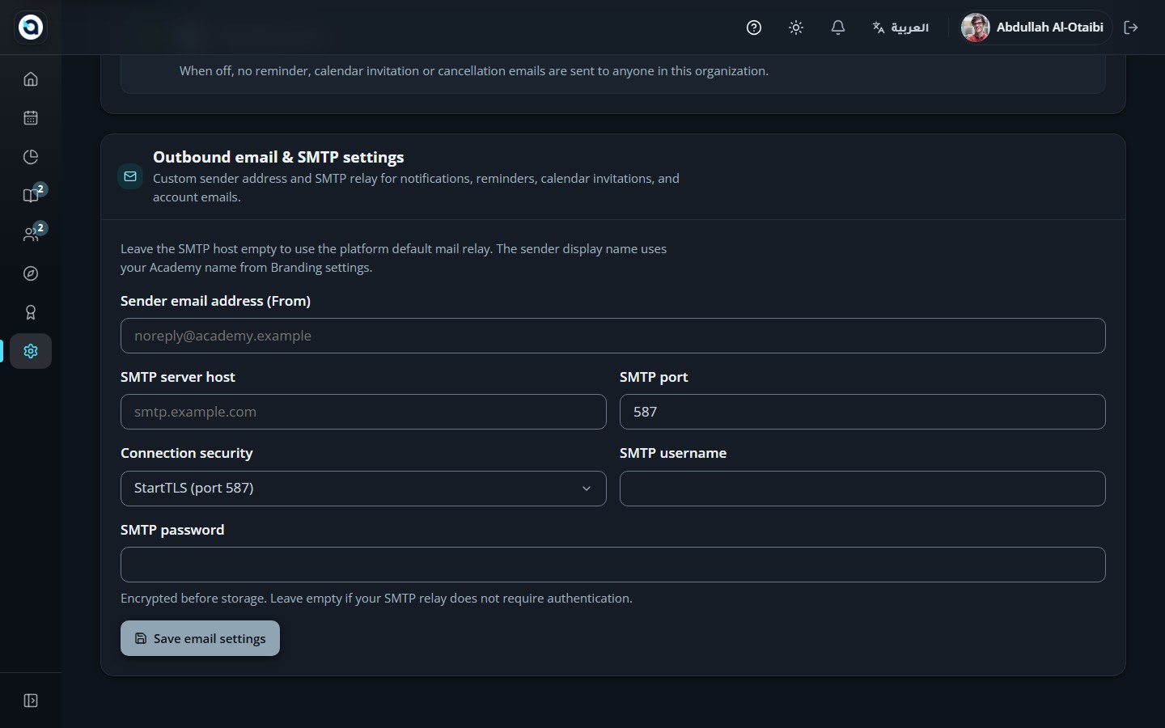Open the users page in sidebar
The image size is (1165, 728).
[x=31, y=235]
